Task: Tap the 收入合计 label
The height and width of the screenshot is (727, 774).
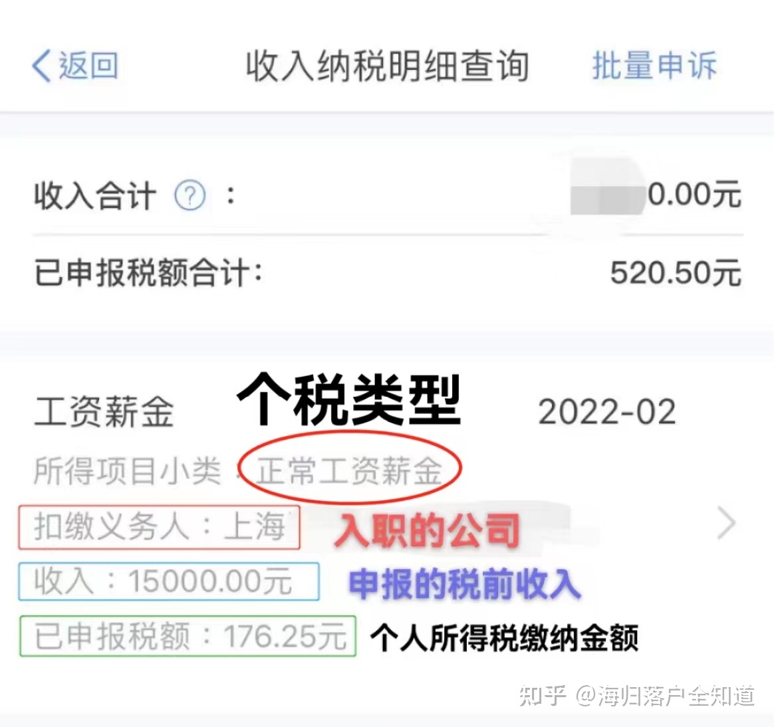Action: pos(95,196)
